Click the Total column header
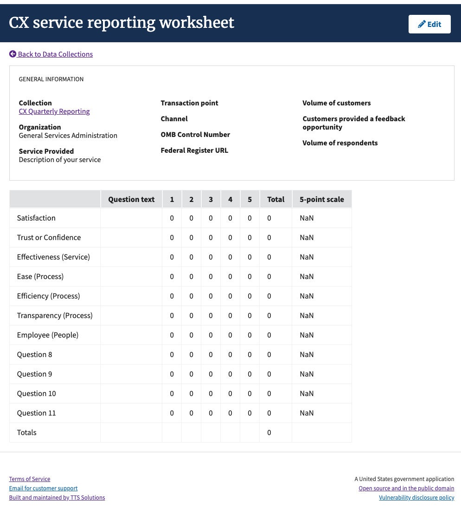The image size is (461, 514). pyautogui.click(x=275, y=199)
